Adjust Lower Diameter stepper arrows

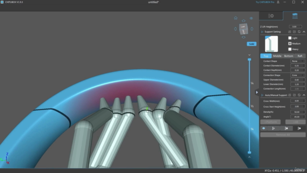click(304, 84)
